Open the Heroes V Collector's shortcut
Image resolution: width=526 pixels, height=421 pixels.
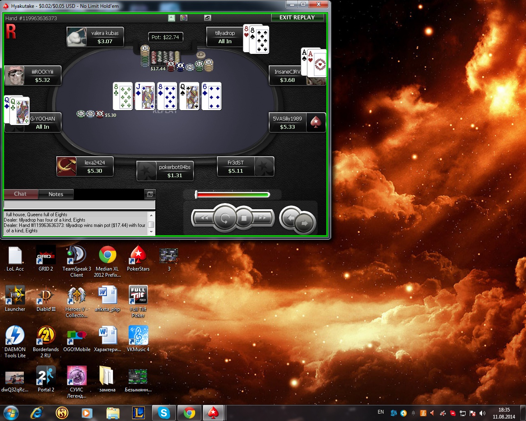pos(77,302)
